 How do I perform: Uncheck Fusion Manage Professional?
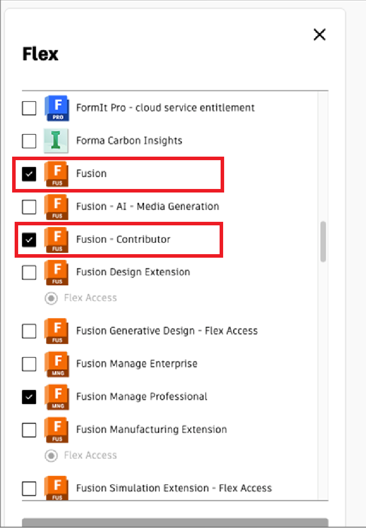point(29,397)
